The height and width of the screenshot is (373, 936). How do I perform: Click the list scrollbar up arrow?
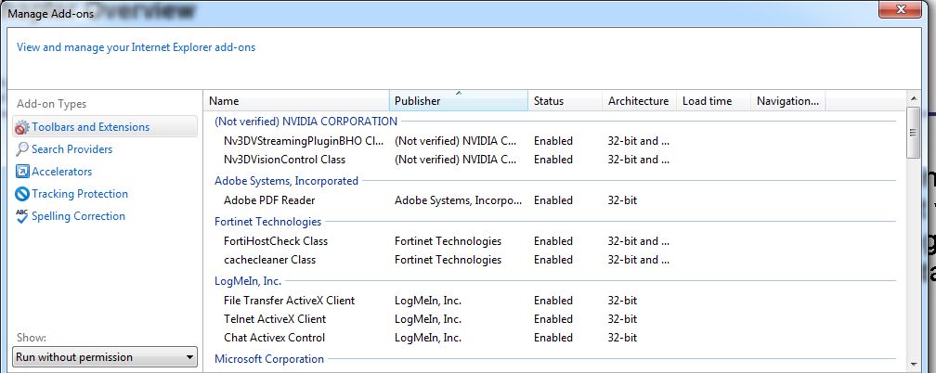point(913,98)
